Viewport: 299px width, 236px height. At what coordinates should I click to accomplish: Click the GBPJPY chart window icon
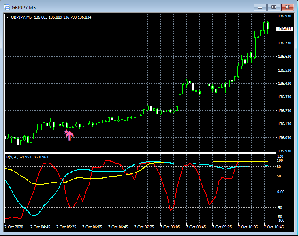tap(7, 7)
